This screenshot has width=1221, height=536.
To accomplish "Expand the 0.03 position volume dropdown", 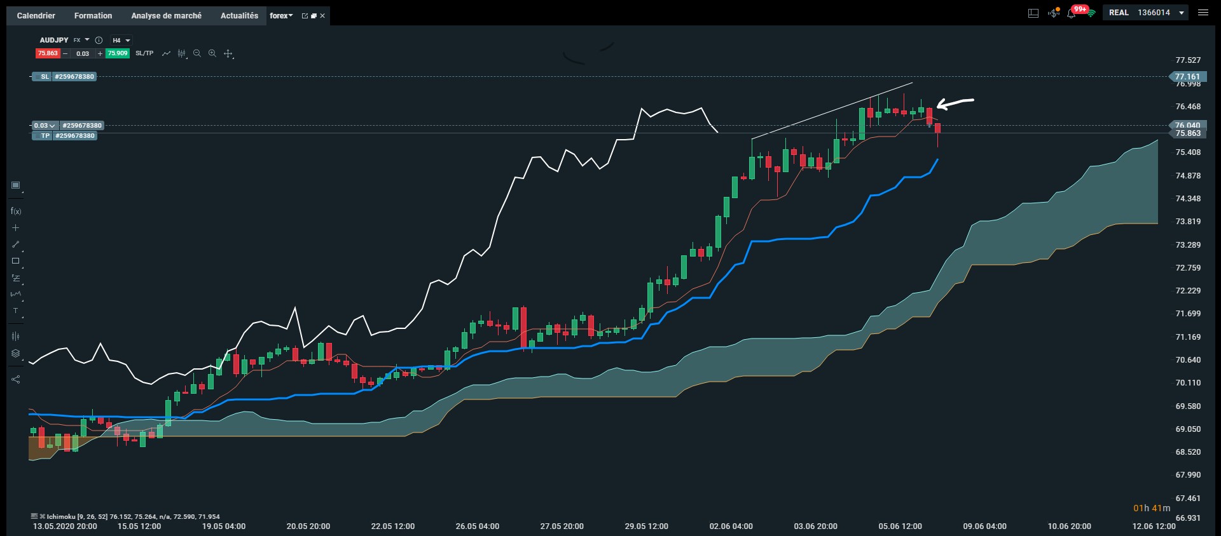I will (45, 126).
